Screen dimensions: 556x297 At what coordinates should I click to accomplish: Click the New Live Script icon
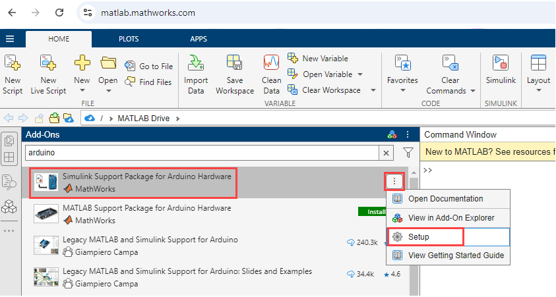pos(48,65)
